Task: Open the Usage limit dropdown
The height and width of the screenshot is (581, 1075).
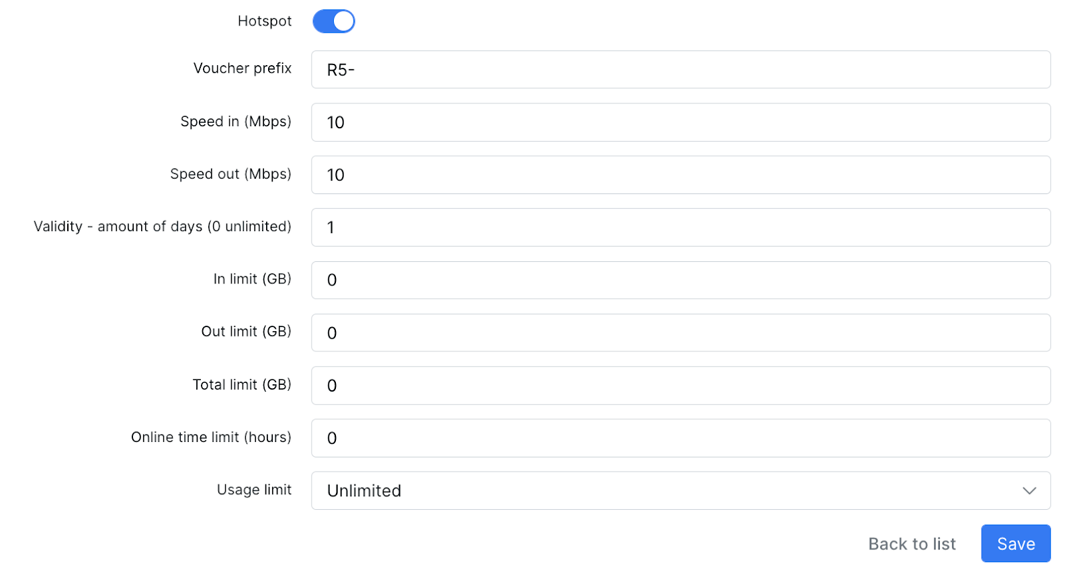Action: tap(680, 491)
